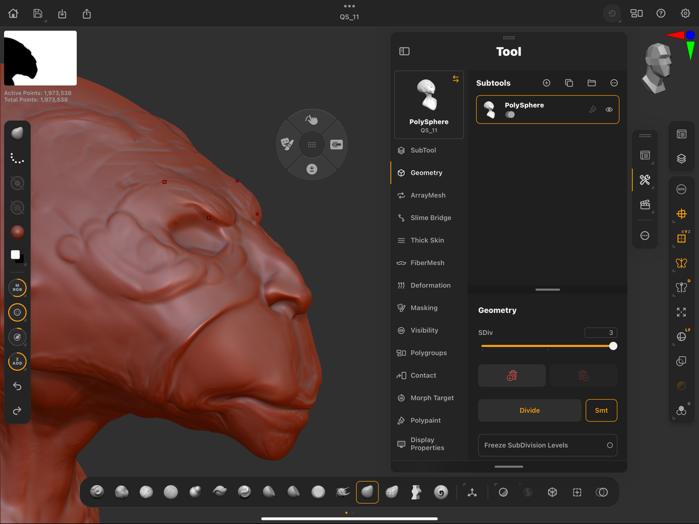This screenshot has height=524, width=699.
Task: Toggle Smt next to the Divide button
Action: click(x=601, y=410)
